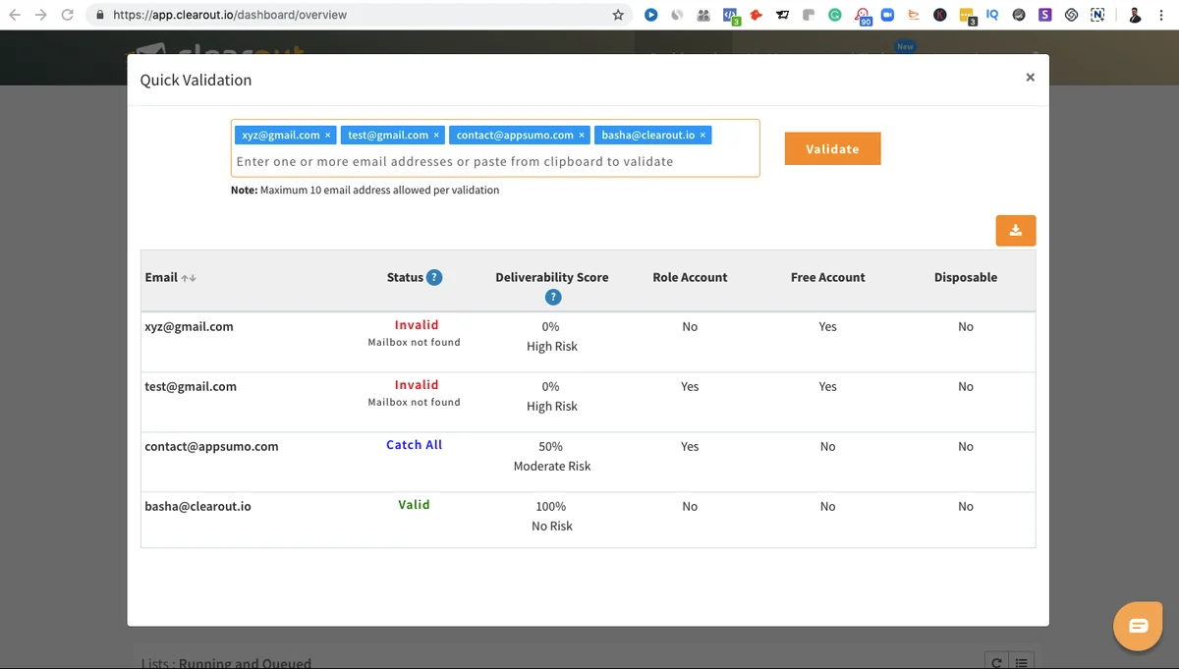Open the chat support widget
Image resolution: width=1179 pixels, height=669 pixels.
click(x=1138, y=626)
